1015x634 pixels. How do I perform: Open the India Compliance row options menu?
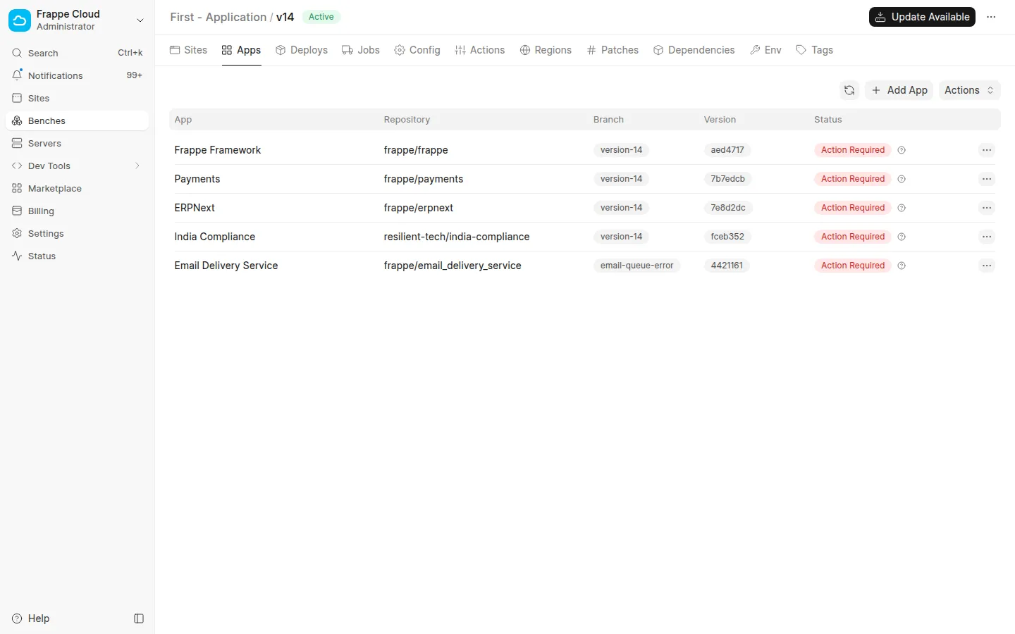[x=987, y=237]
